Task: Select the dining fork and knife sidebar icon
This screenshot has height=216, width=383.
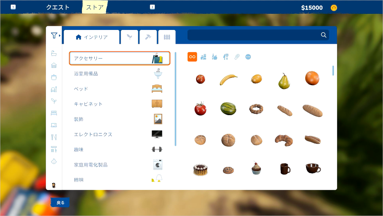Action: (54, 137)
